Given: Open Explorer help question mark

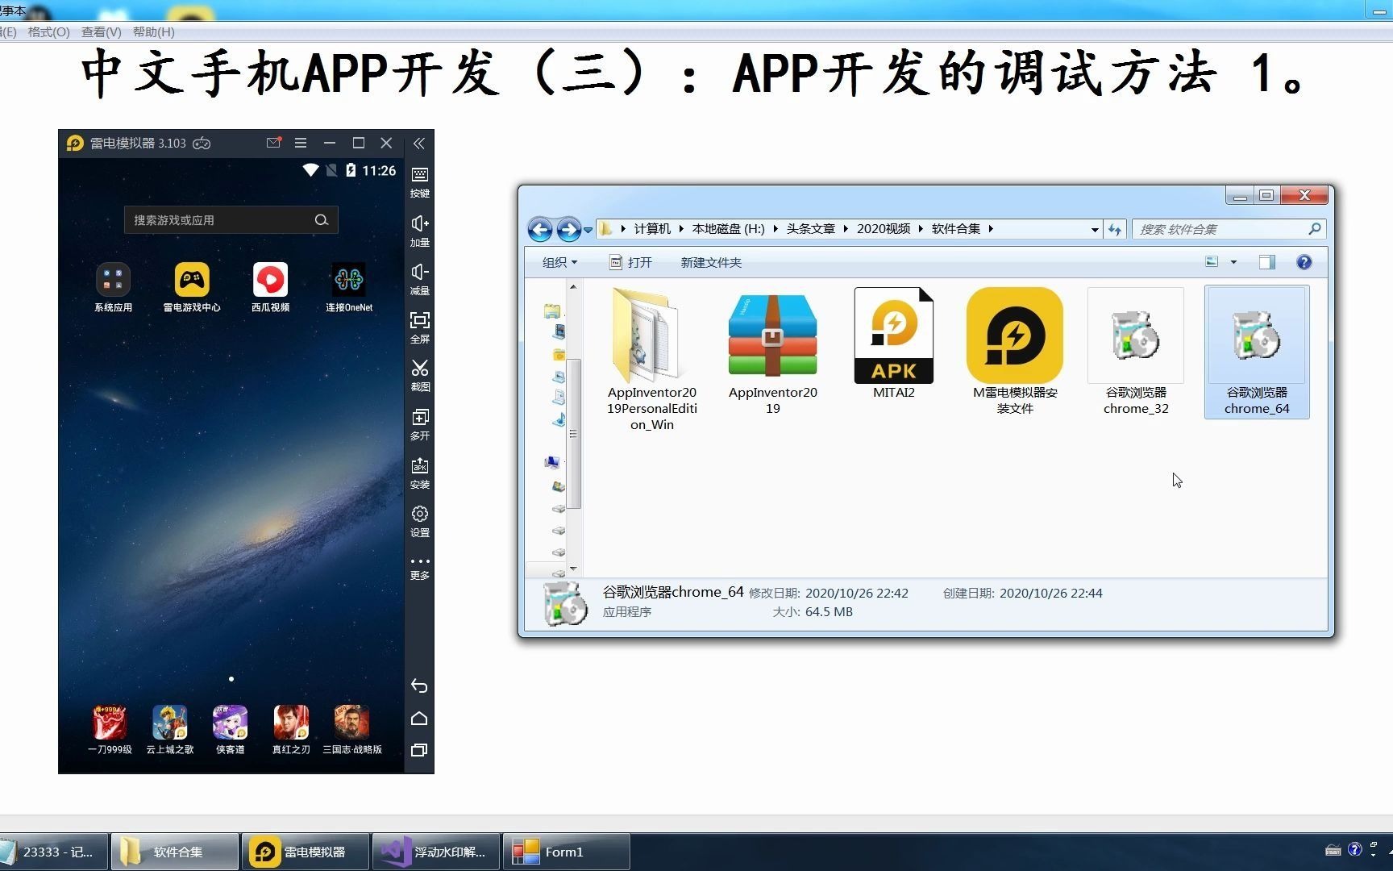Looking at the screenshot, I should [1304, 261].
